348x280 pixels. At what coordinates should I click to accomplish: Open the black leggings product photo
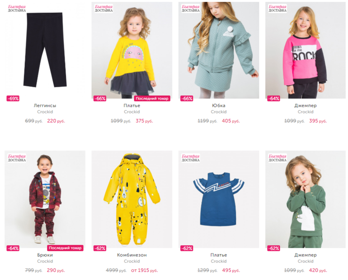[x=45, y=50]
